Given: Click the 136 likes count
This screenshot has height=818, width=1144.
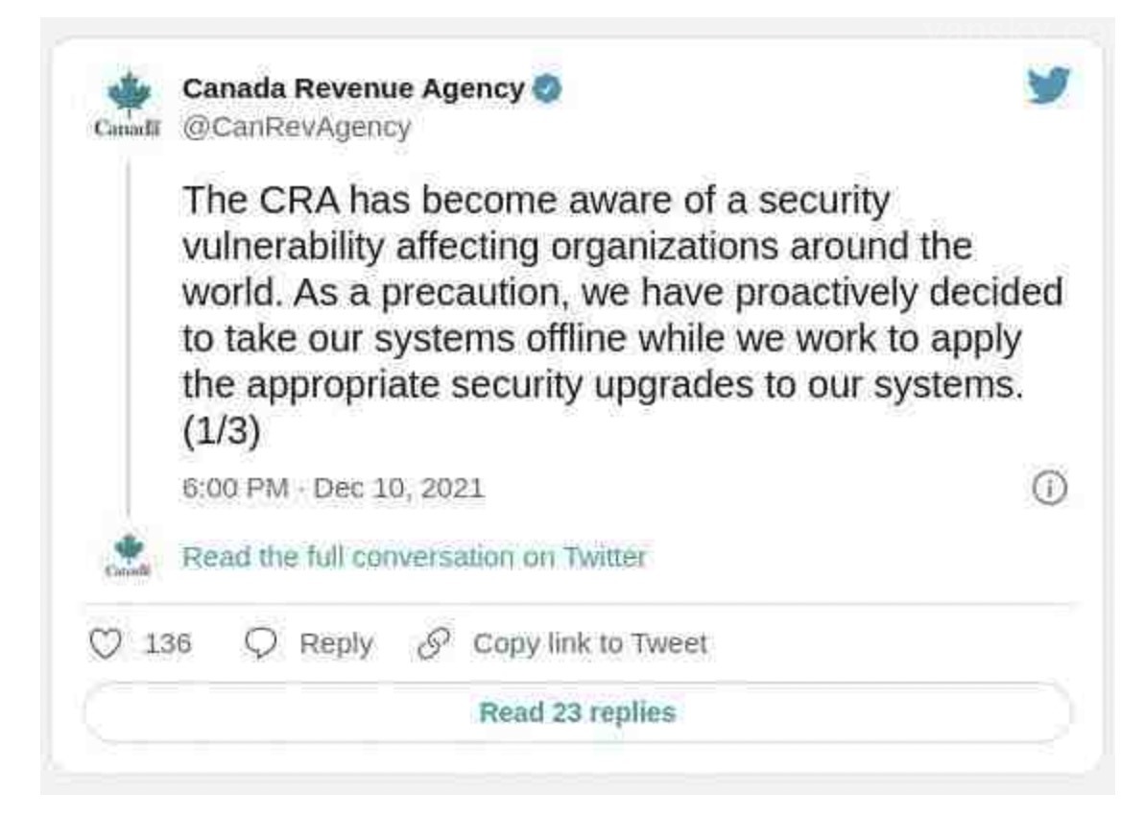Looking at the screenshot, I should [x=168, y=643].
